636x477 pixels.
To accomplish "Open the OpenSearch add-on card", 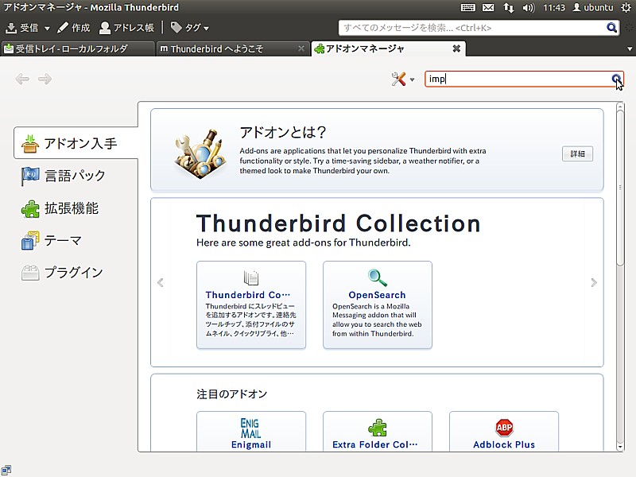I will [377, 304].
